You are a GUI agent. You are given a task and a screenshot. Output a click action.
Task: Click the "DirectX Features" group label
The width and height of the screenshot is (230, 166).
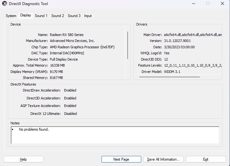(x=23, y=84)
